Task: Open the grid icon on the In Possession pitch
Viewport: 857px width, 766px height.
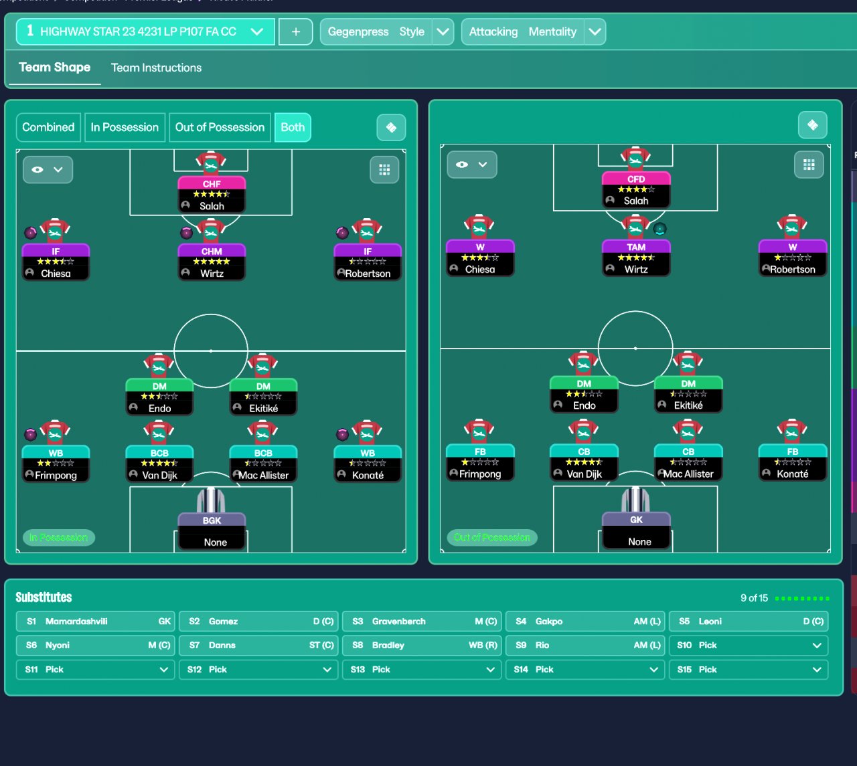Action: click(x=384, y=170)
